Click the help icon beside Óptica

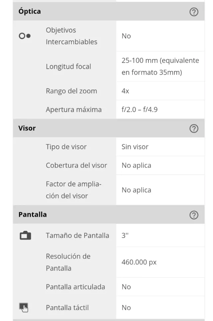click(x=193, y=12)
